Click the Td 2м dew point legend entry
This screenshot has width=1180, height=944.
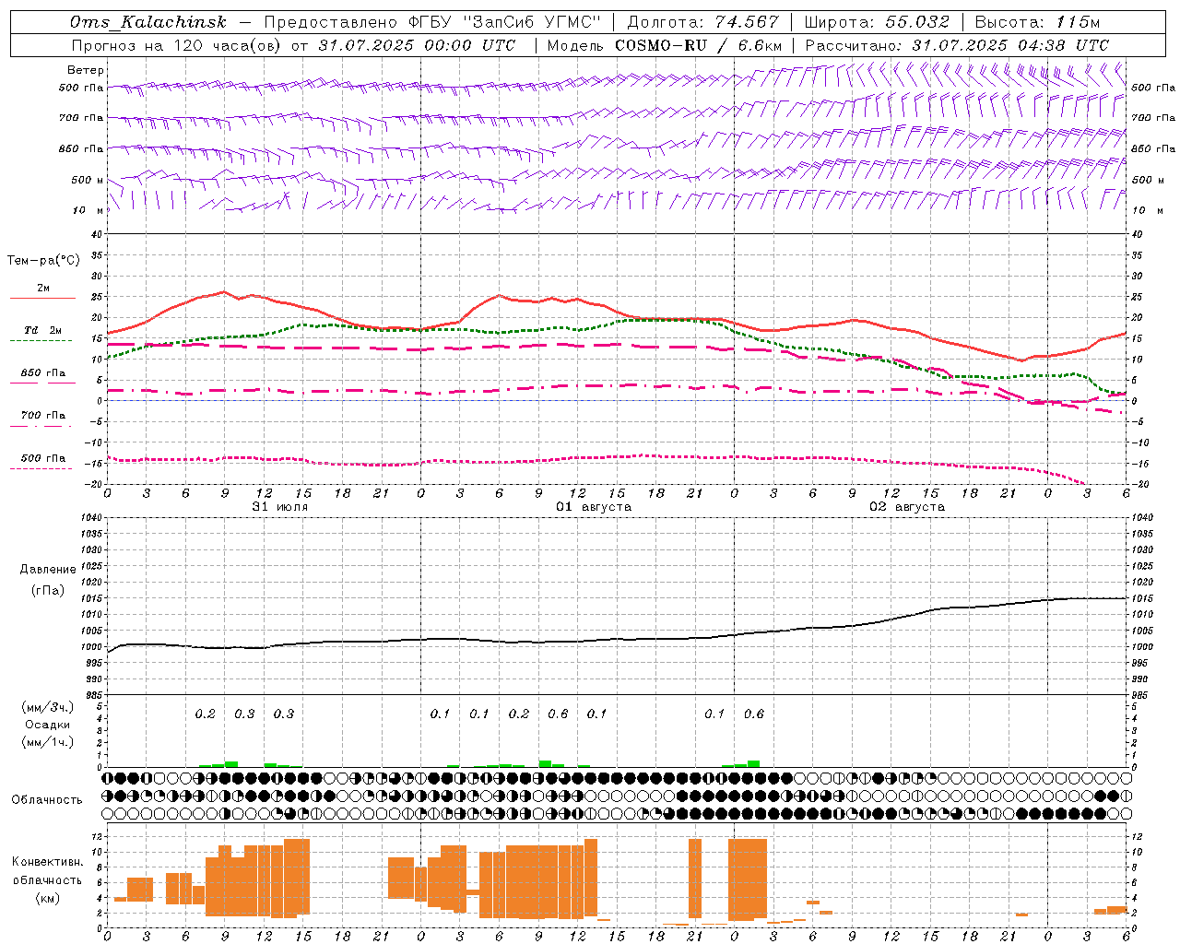click(42, 331)
